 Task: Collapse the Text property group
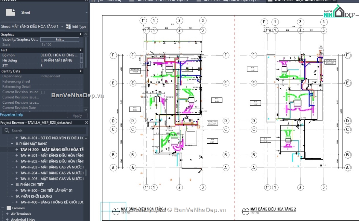tap(80, 50)
